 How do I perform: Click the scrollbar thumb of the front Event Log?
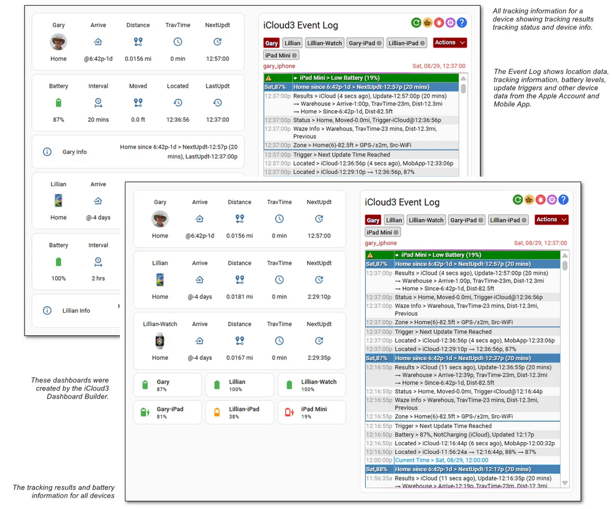click(565, 265)
